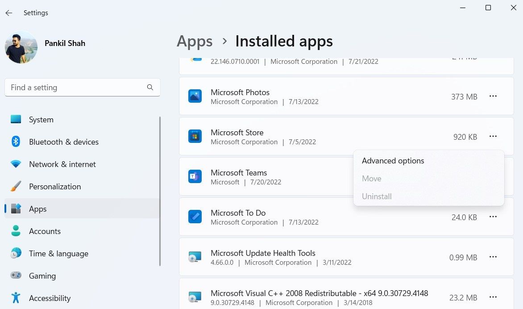This screenshot has height=309, width=523.
Task: Click the 7/5/2022 install date
Action: pyautogui.click(x=302, y=142)
